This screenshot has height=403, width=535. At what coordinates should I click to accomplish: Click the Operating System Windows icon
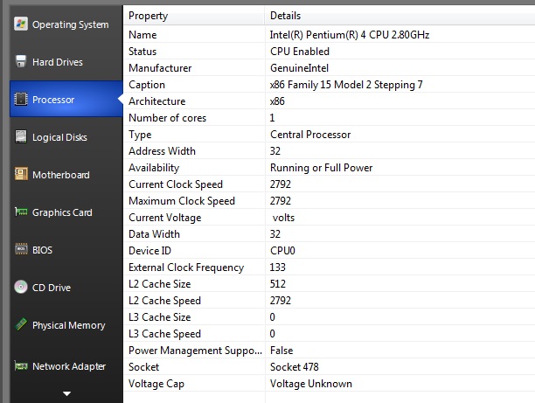click(x=19, y=24)
